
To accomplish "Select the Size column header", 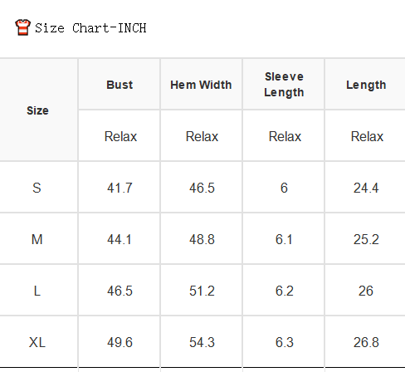I will point(37,110).
